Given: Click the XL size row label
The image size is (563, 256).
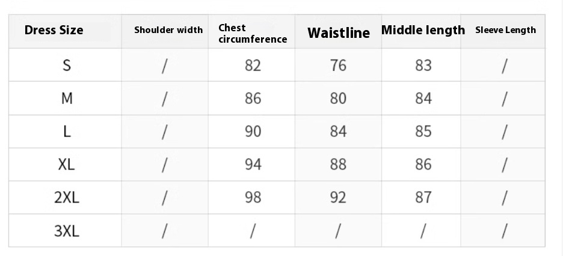Looking at the screenshot, I should point(67,164).
